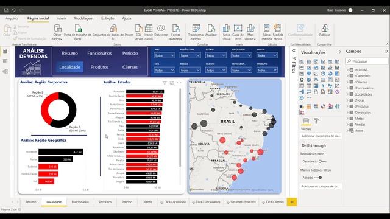The image size is (390, 219).
Task: Toggle Relatório cruzado switch
Action: (322, 161)
